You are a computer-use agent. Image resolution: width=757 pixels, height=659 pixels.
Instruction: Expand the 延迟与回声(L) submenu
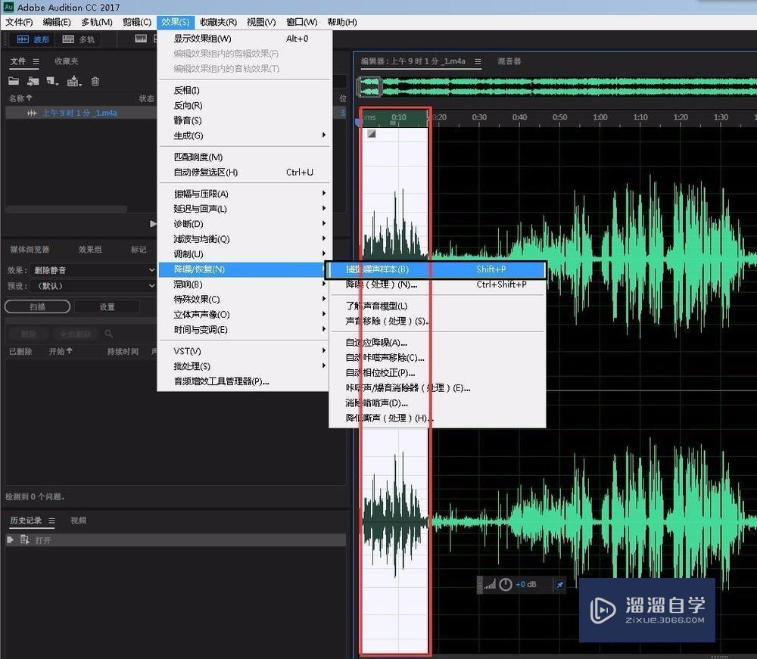245,208
